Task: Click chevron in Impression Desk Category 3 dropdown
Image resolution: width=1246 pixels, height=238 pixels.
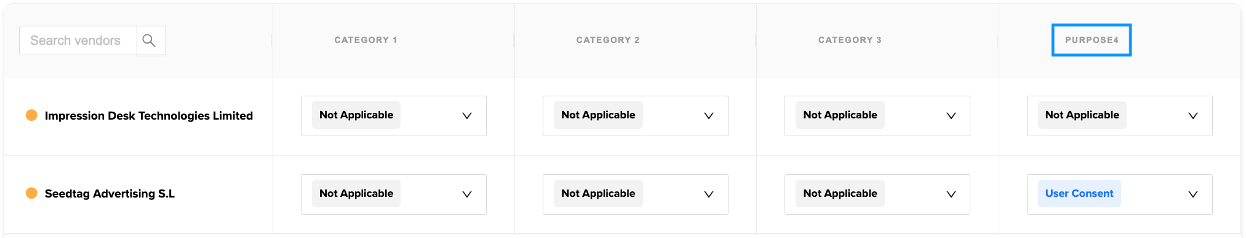Action: pyautogui.click(x=951, y=116)
